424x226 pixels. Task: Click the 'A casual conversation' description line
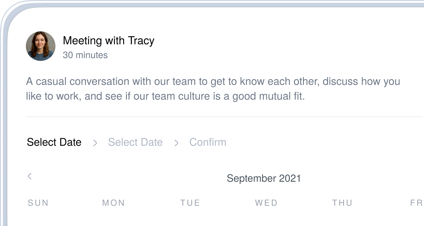tap(213, 82)
